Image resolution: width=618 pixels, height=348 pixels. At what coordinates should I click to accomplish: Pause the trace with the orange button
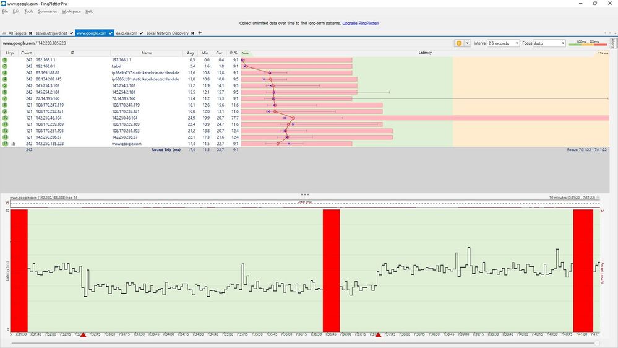459,43
